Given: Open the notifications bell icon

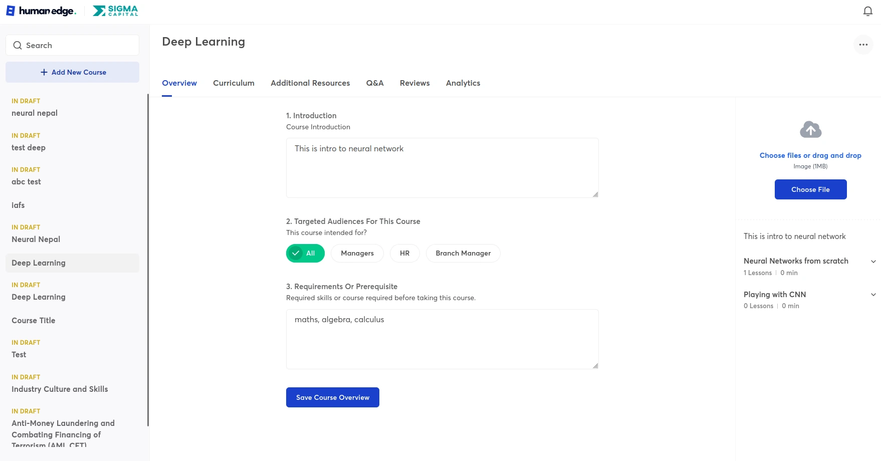Looking at the screenshot, I should tap(867, 11).
